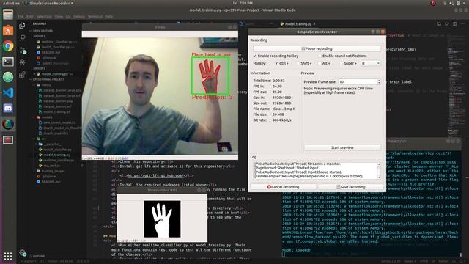Open model_training.py under src folder
The image size is (469, 264).
56,155
